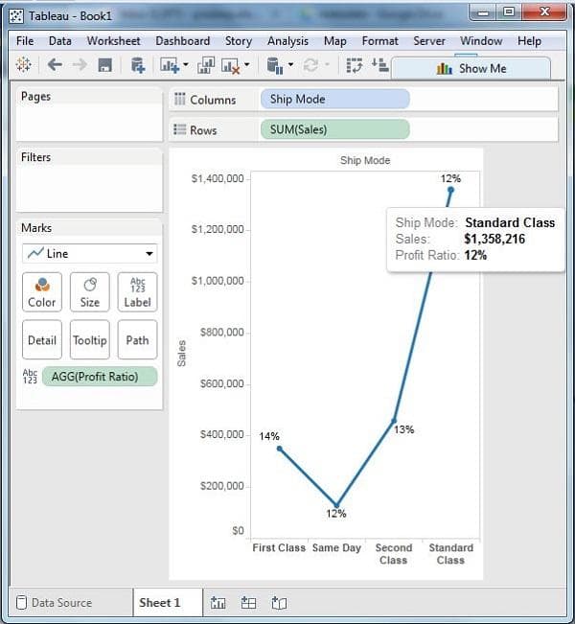Click the undo back arrow
Viewport: 575px width, 624px height.
click(55, 65)
